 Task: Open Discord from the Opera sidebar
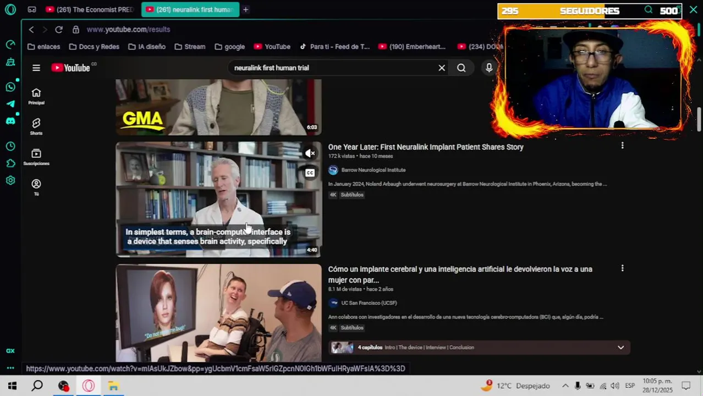click(x=10, y=121)
